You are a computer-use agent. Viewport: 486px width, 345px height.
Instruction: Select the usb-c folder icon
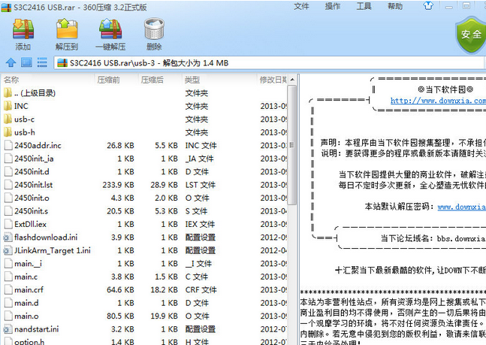tap(8, 120)
